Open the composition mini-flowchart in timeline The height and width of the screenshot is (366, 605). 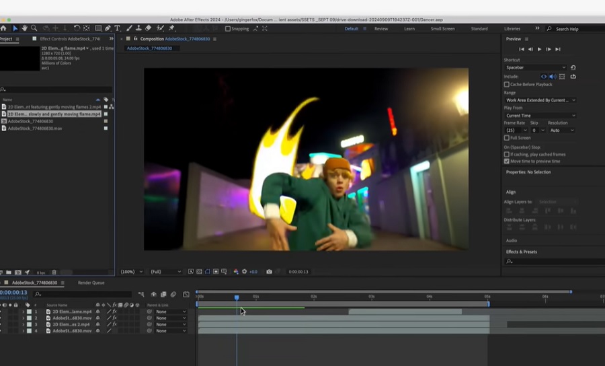click(141, 295)
